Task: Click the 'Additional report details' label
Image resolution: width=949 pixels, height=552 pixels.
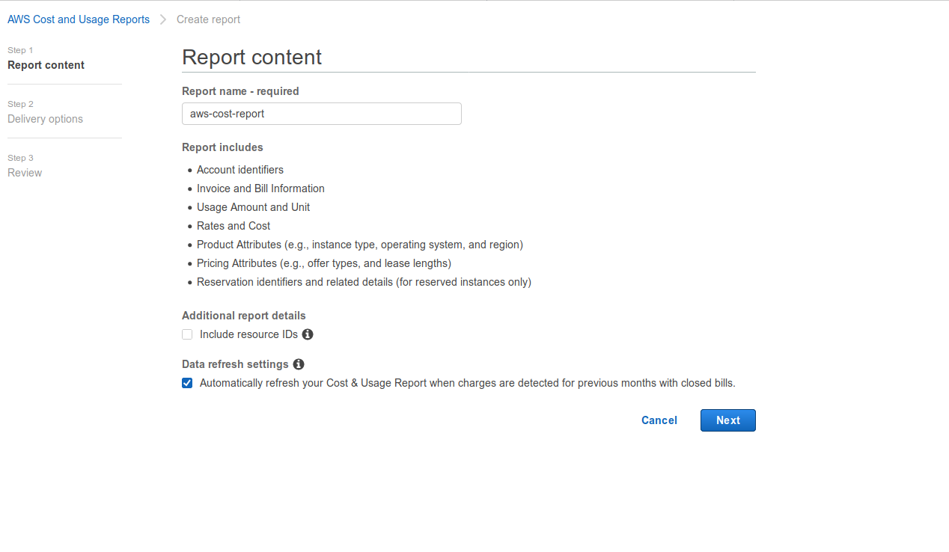Action: click(x=244, y=316)
